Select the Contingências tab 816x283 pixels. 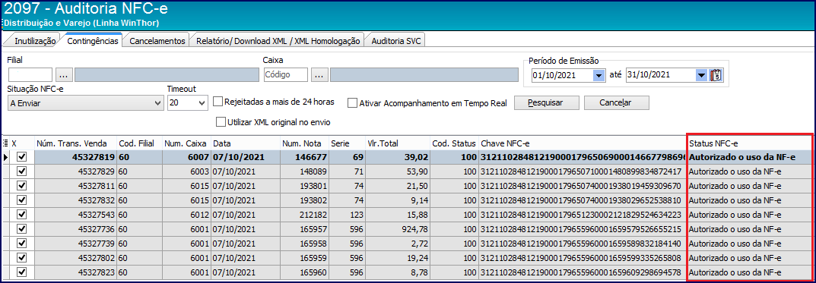pos(93,40)
